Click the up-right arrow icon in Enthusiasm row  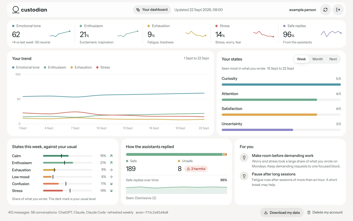pyautogui.click(x=111, y=163)
